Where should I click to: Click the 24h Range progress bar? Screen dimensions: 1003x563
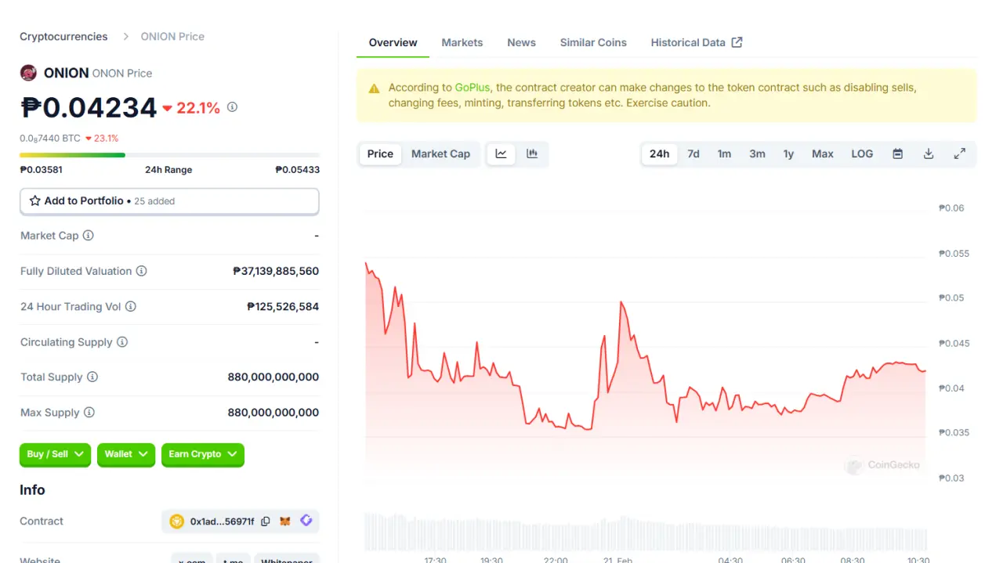(169, 155)
